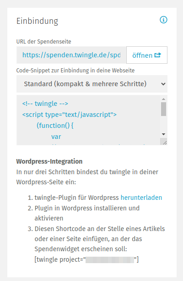Click into the spenden.twingle.de URL field

pos(71,55)
